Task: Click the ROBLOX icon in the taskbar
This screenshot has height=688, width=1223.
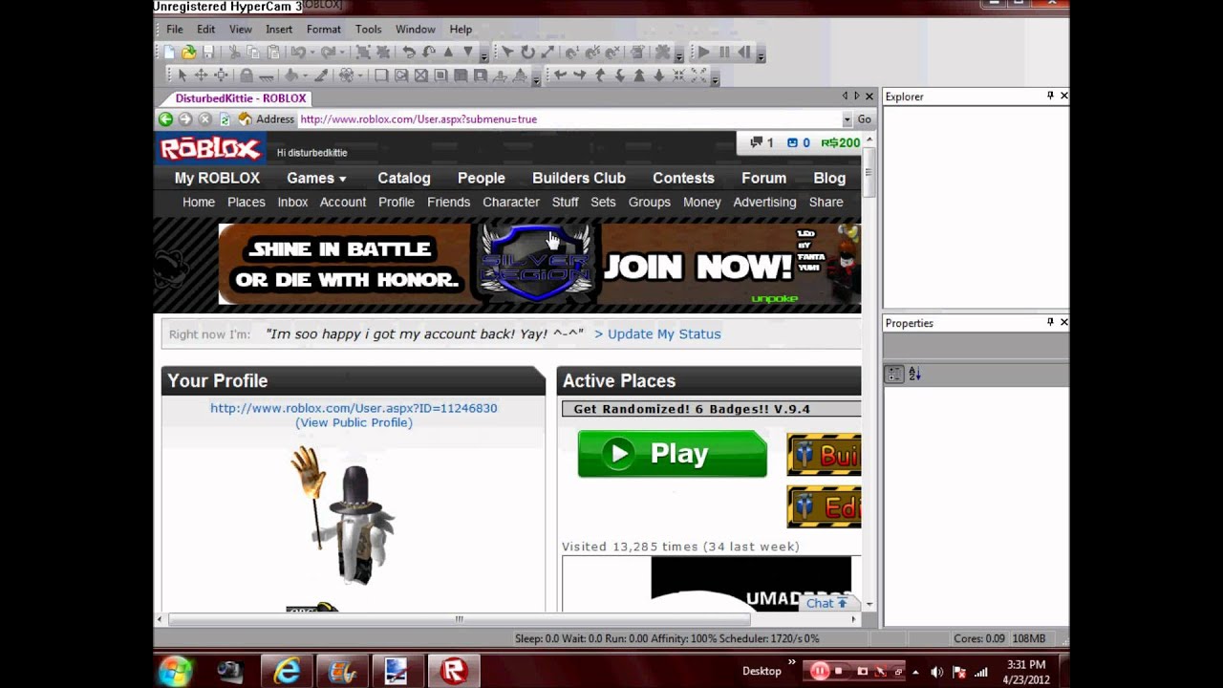Action: click(454, 671)
